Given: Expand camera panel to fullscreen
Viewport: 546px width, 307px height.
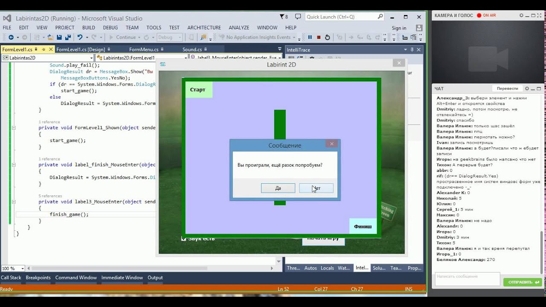Looking at the screenshot, I should 539,15.
